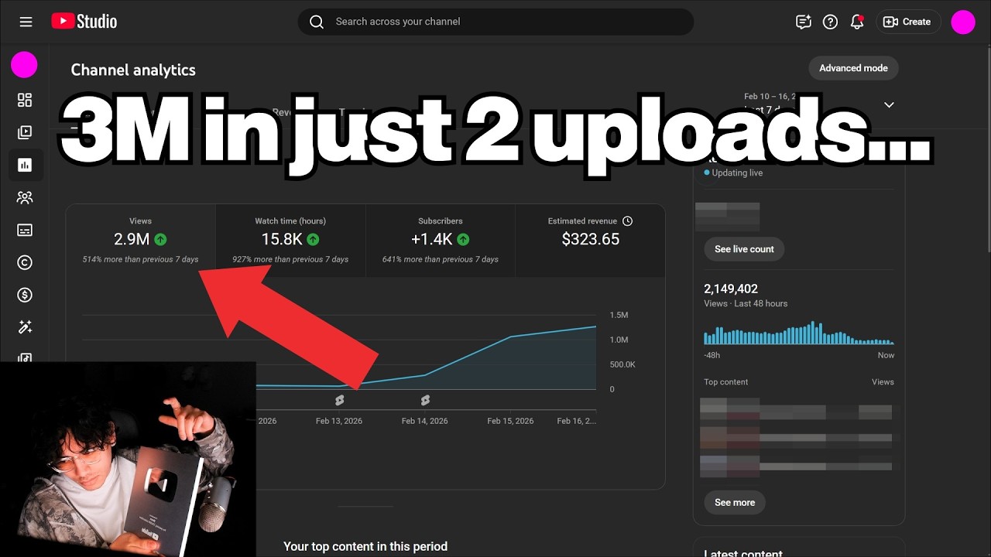Select the Analytics sidebar icon
Image resolution: width=991 pixels, height=557 pixels.
click(25, 165)
